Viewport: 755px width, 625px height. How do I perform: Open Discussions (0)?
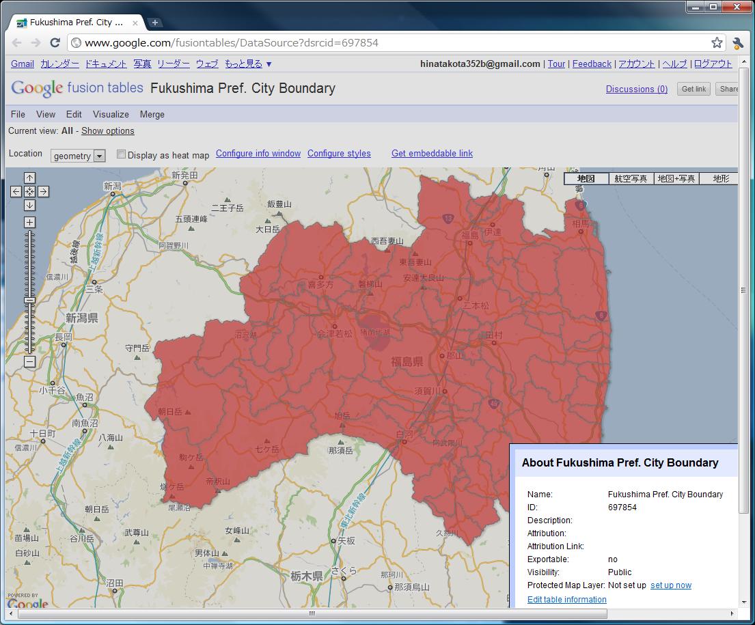637,89
